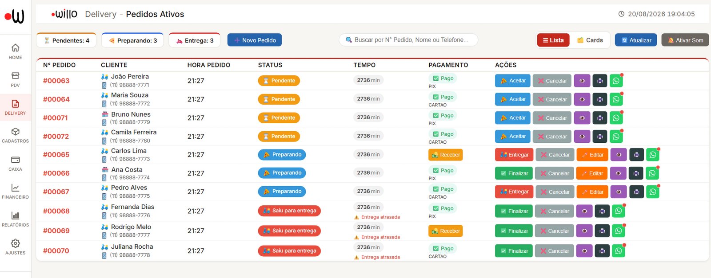Filter by Preparando: 3 tab

coord(132,40)
